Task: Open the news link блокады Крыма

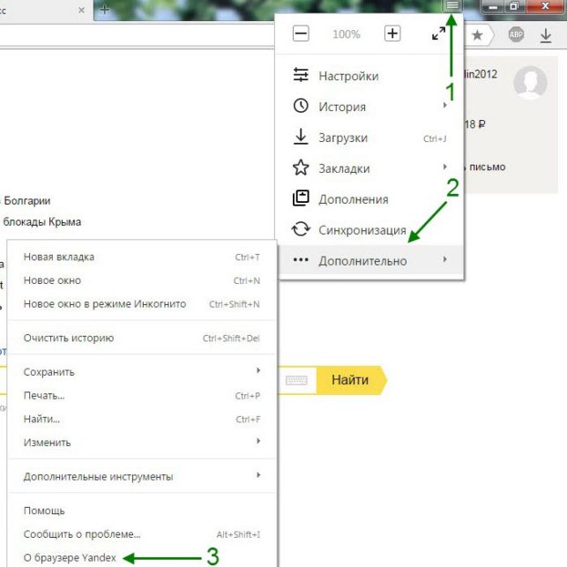Action: (x=42, y=221)
